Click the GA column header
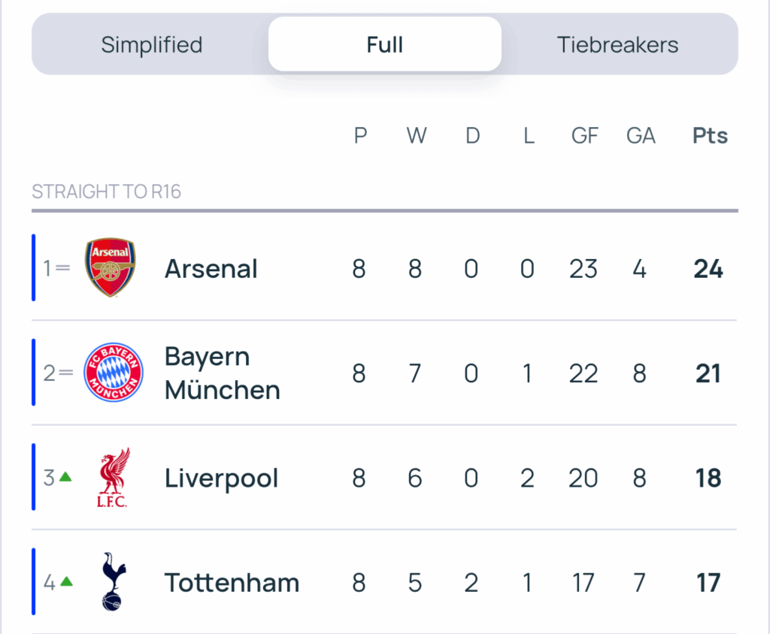 [x=640, y=135]
